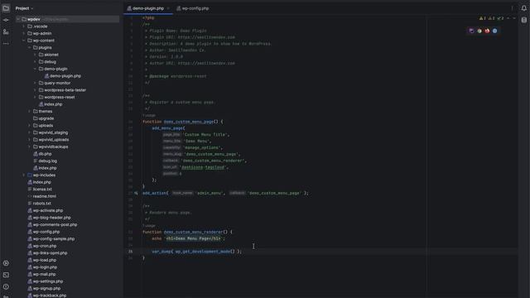Screen dimensions: 530x298
Task: Close the demo-plugin.php editor tab
Action: click(x=168, y=8)
